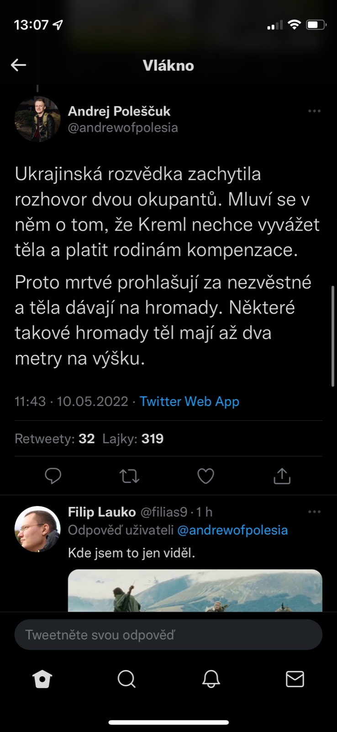Open the Search tab
Screen dimensions: 337x732
126,679
